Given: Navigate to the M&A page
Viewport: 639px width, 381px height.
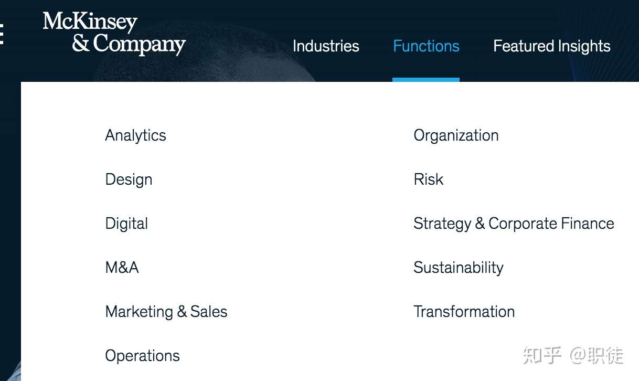Looking at the screenshot, I should [x=122, y=268].
